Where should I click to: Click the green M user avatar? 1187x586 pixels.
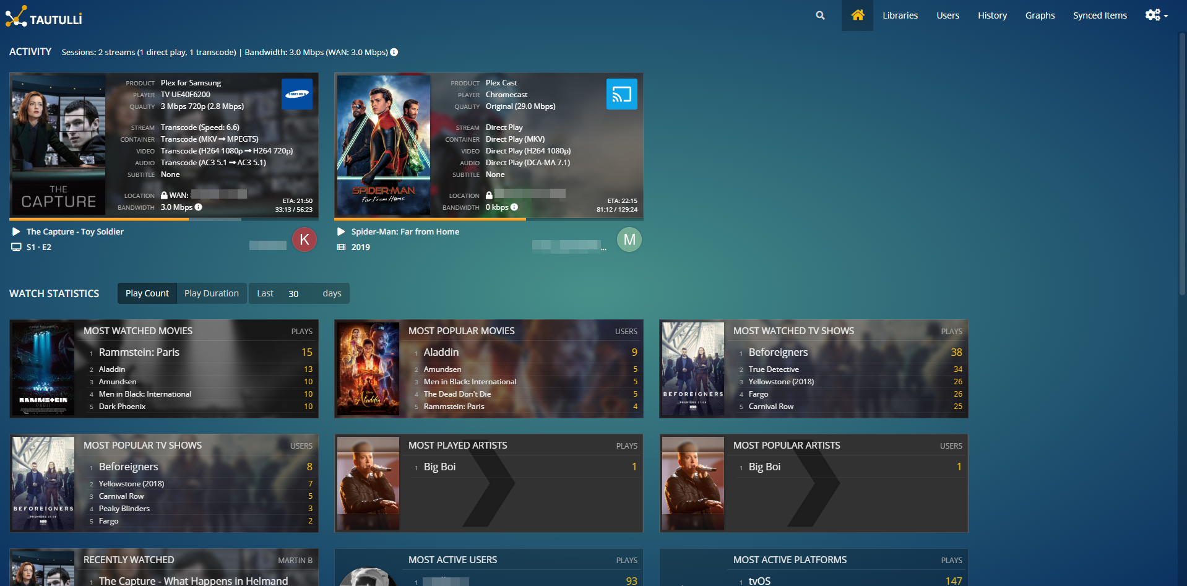click(629, 239)
